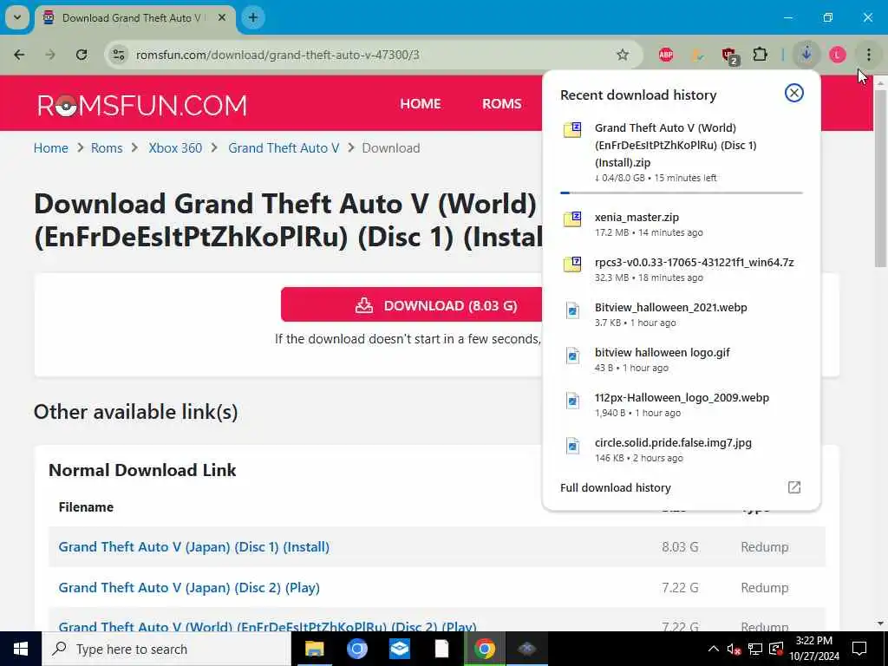Click the download progress bar
This screenshot has width=888, height=666.
click(x=682, y=193)
